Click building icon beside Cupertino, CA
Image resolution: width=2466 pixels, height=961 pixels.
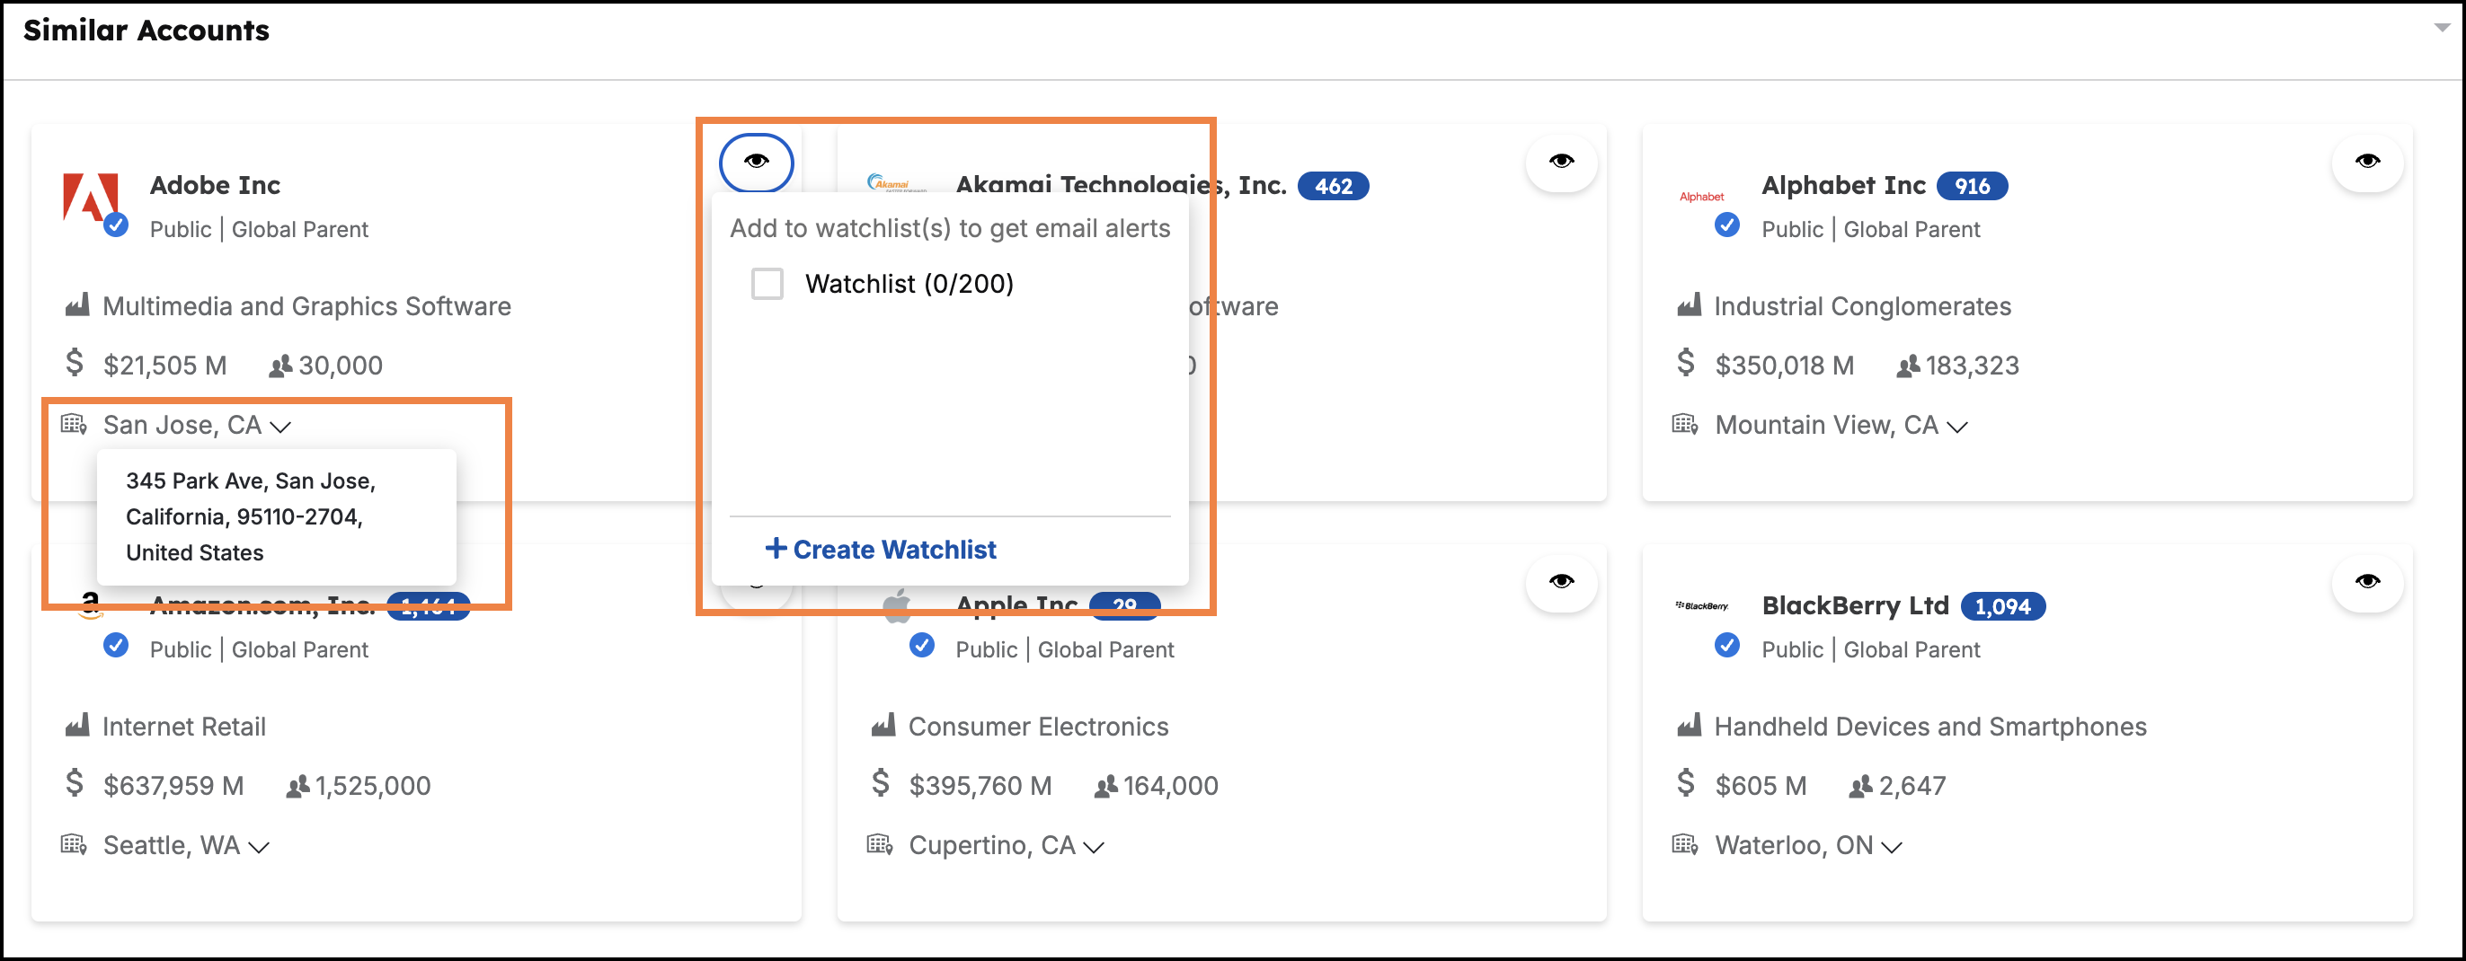(x=880, y=843)
